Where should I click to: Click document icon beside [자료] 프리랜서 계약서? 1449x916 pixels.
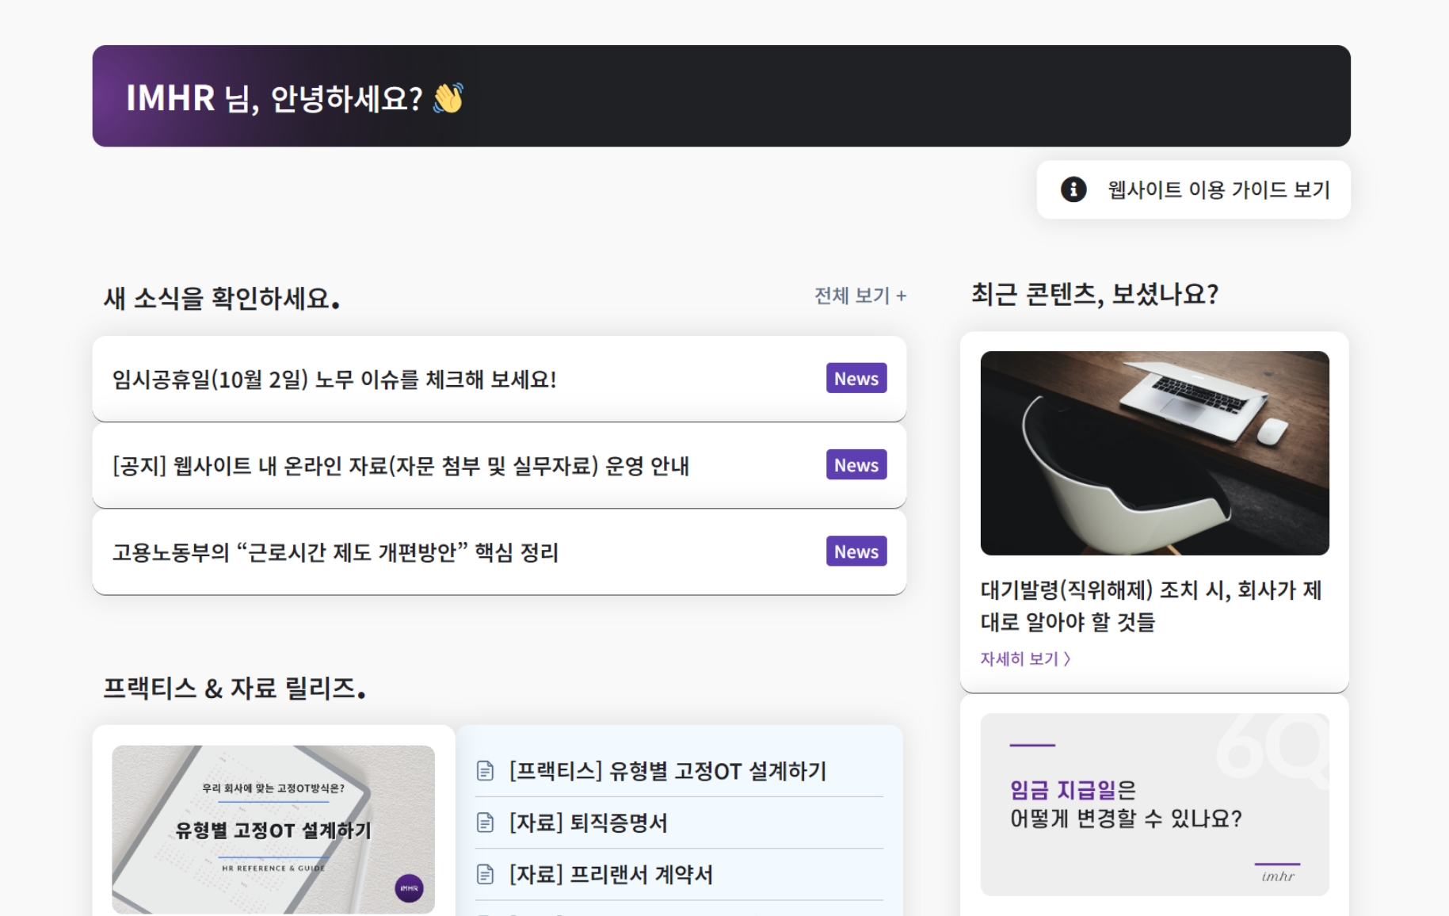click(485, 874)
